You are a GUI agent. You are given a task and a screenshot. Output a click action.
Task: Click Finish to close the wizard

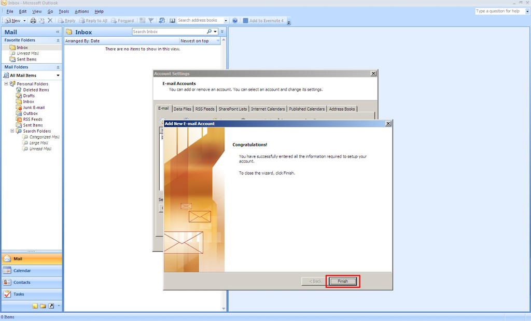(x=343, y=281)
